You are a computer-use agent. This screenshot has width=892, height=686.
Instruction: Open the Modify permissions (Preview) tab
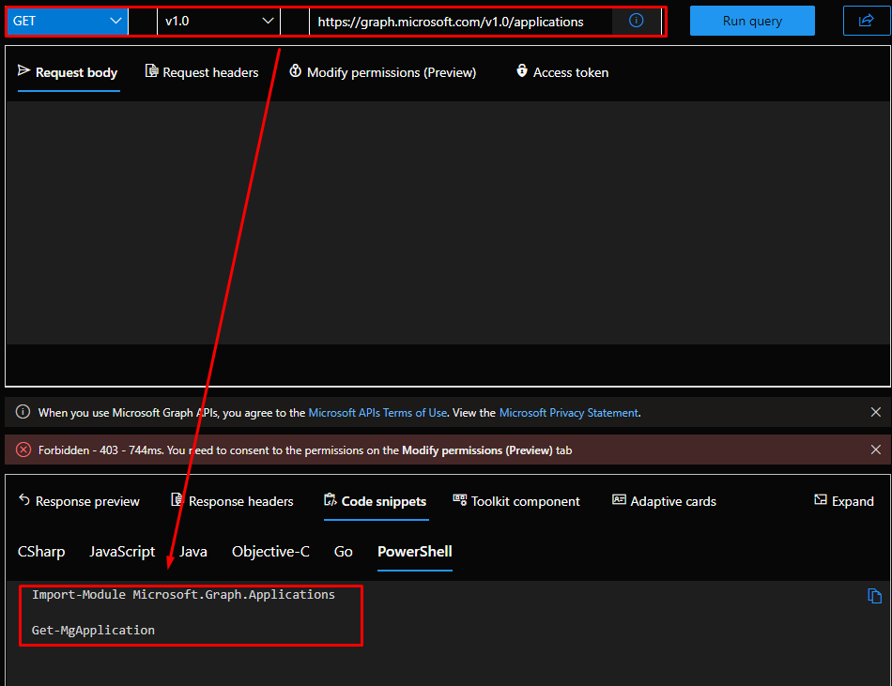pyautogui.click(x=382, y=72)
